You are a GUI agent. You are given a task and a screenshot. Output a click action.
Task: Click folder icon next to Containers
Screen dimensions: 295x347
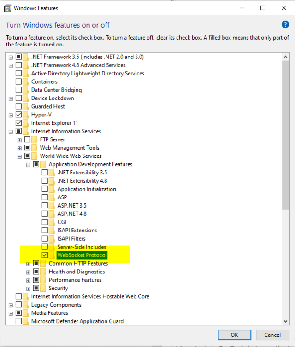(x=25, y=81)
